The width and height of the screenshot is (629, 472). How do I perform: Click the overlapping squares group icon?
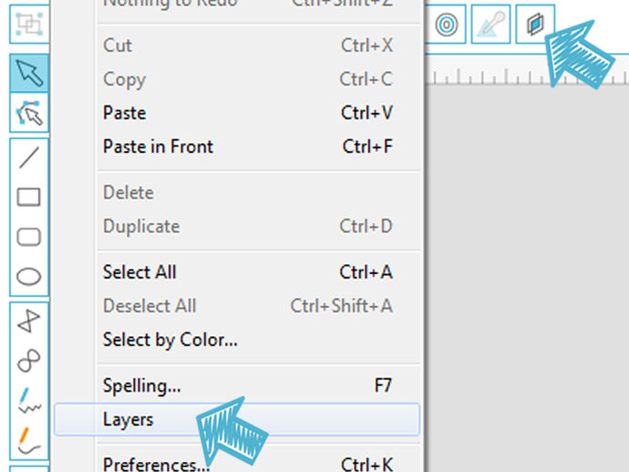(x=29, y=24)
